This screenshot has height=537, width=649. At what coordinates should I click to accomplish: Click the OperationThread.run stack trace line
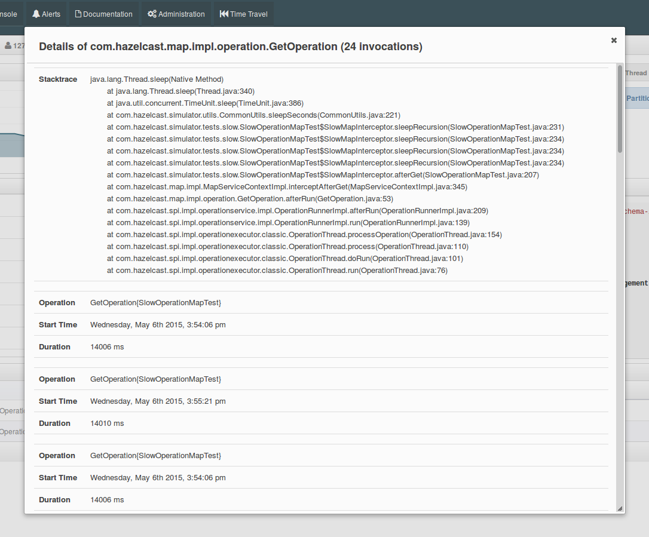click(277, 271)
